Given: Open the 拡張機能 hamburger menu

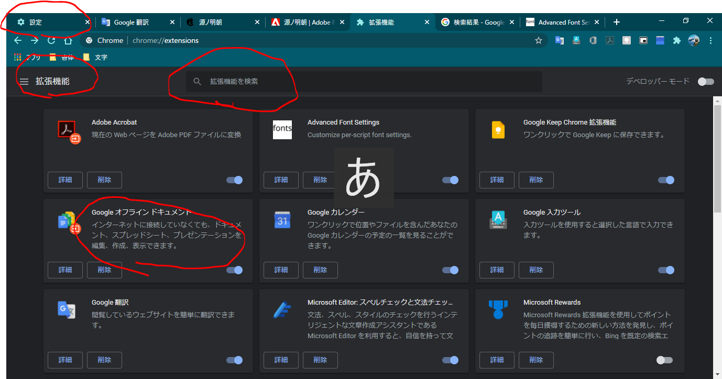Looking at the screenshot, I should (24, 82).
